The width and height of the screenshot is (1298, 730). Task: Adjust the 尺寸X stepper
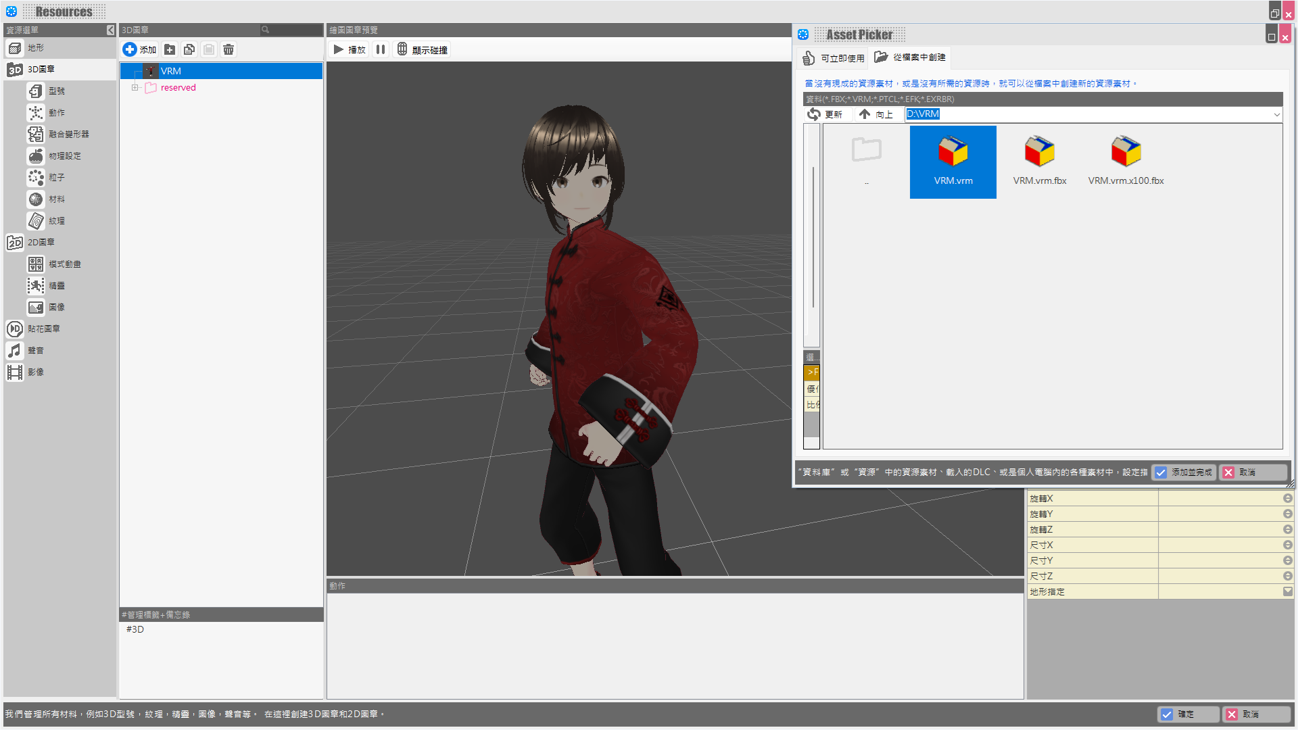pos(1288,545)
